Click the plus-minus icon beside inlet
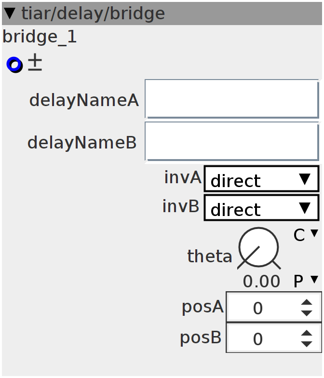The height and width of the screenshot is (378, 324). [x=35, y=63]
